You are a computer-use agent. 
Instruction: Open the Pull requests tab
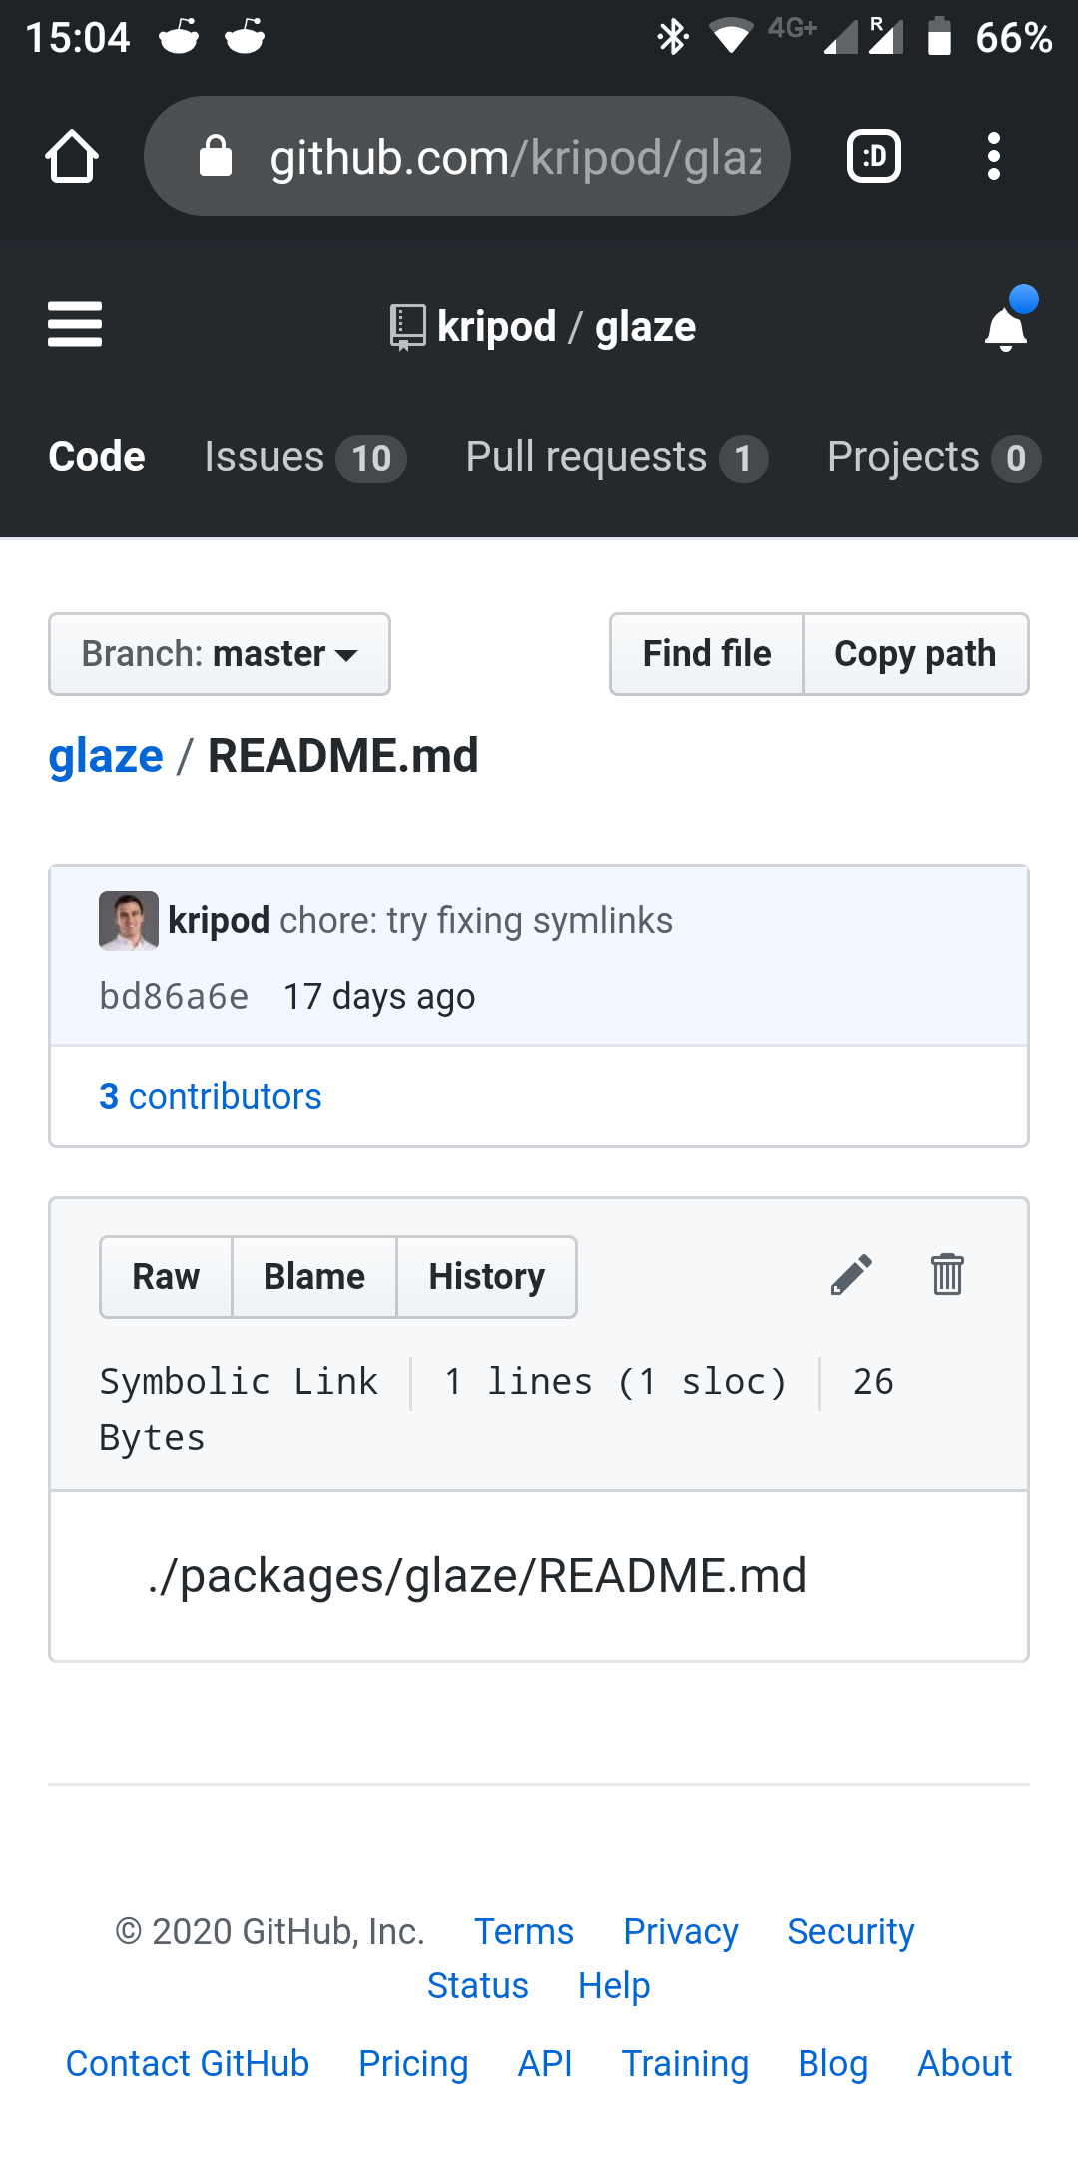617,458
